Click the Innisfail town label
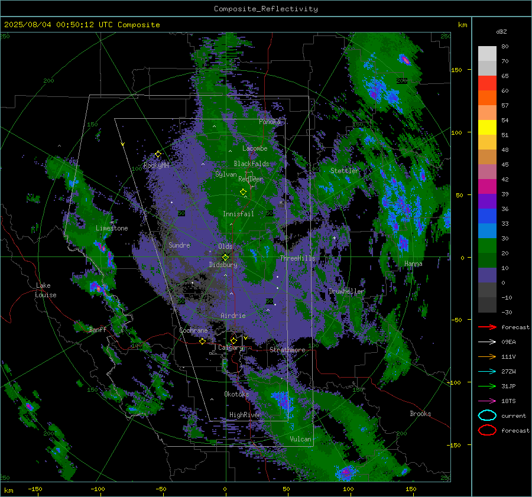The width and height of the screenshot is (532, 497). 238,214
